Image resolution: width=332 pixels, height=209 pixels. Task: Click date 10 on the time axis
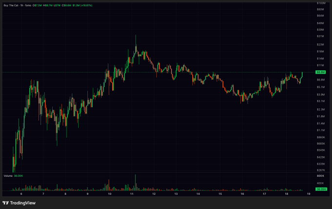pos(110,194)
